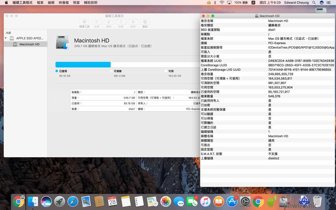Launch the App Store from the Dock
Screen dimensions: 336x210
(232, 202)
